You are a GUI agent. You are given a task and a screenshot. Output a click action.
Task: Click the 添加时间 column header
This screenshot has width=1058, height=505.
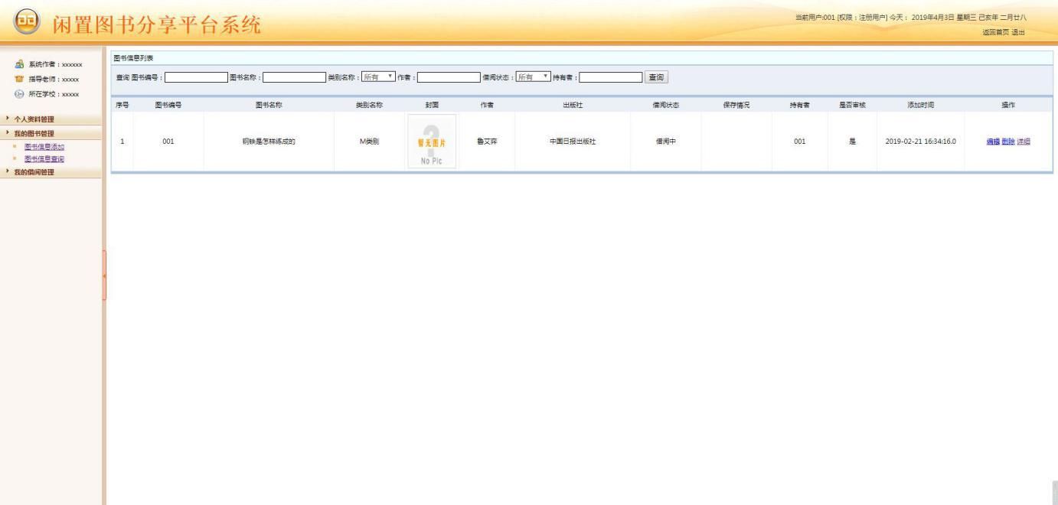tap(921, 104)
